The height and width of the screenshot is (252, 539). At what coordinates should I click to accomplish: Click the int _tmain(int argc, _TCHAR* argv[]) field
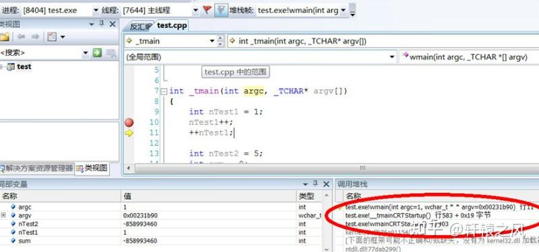tap(383, 41)
